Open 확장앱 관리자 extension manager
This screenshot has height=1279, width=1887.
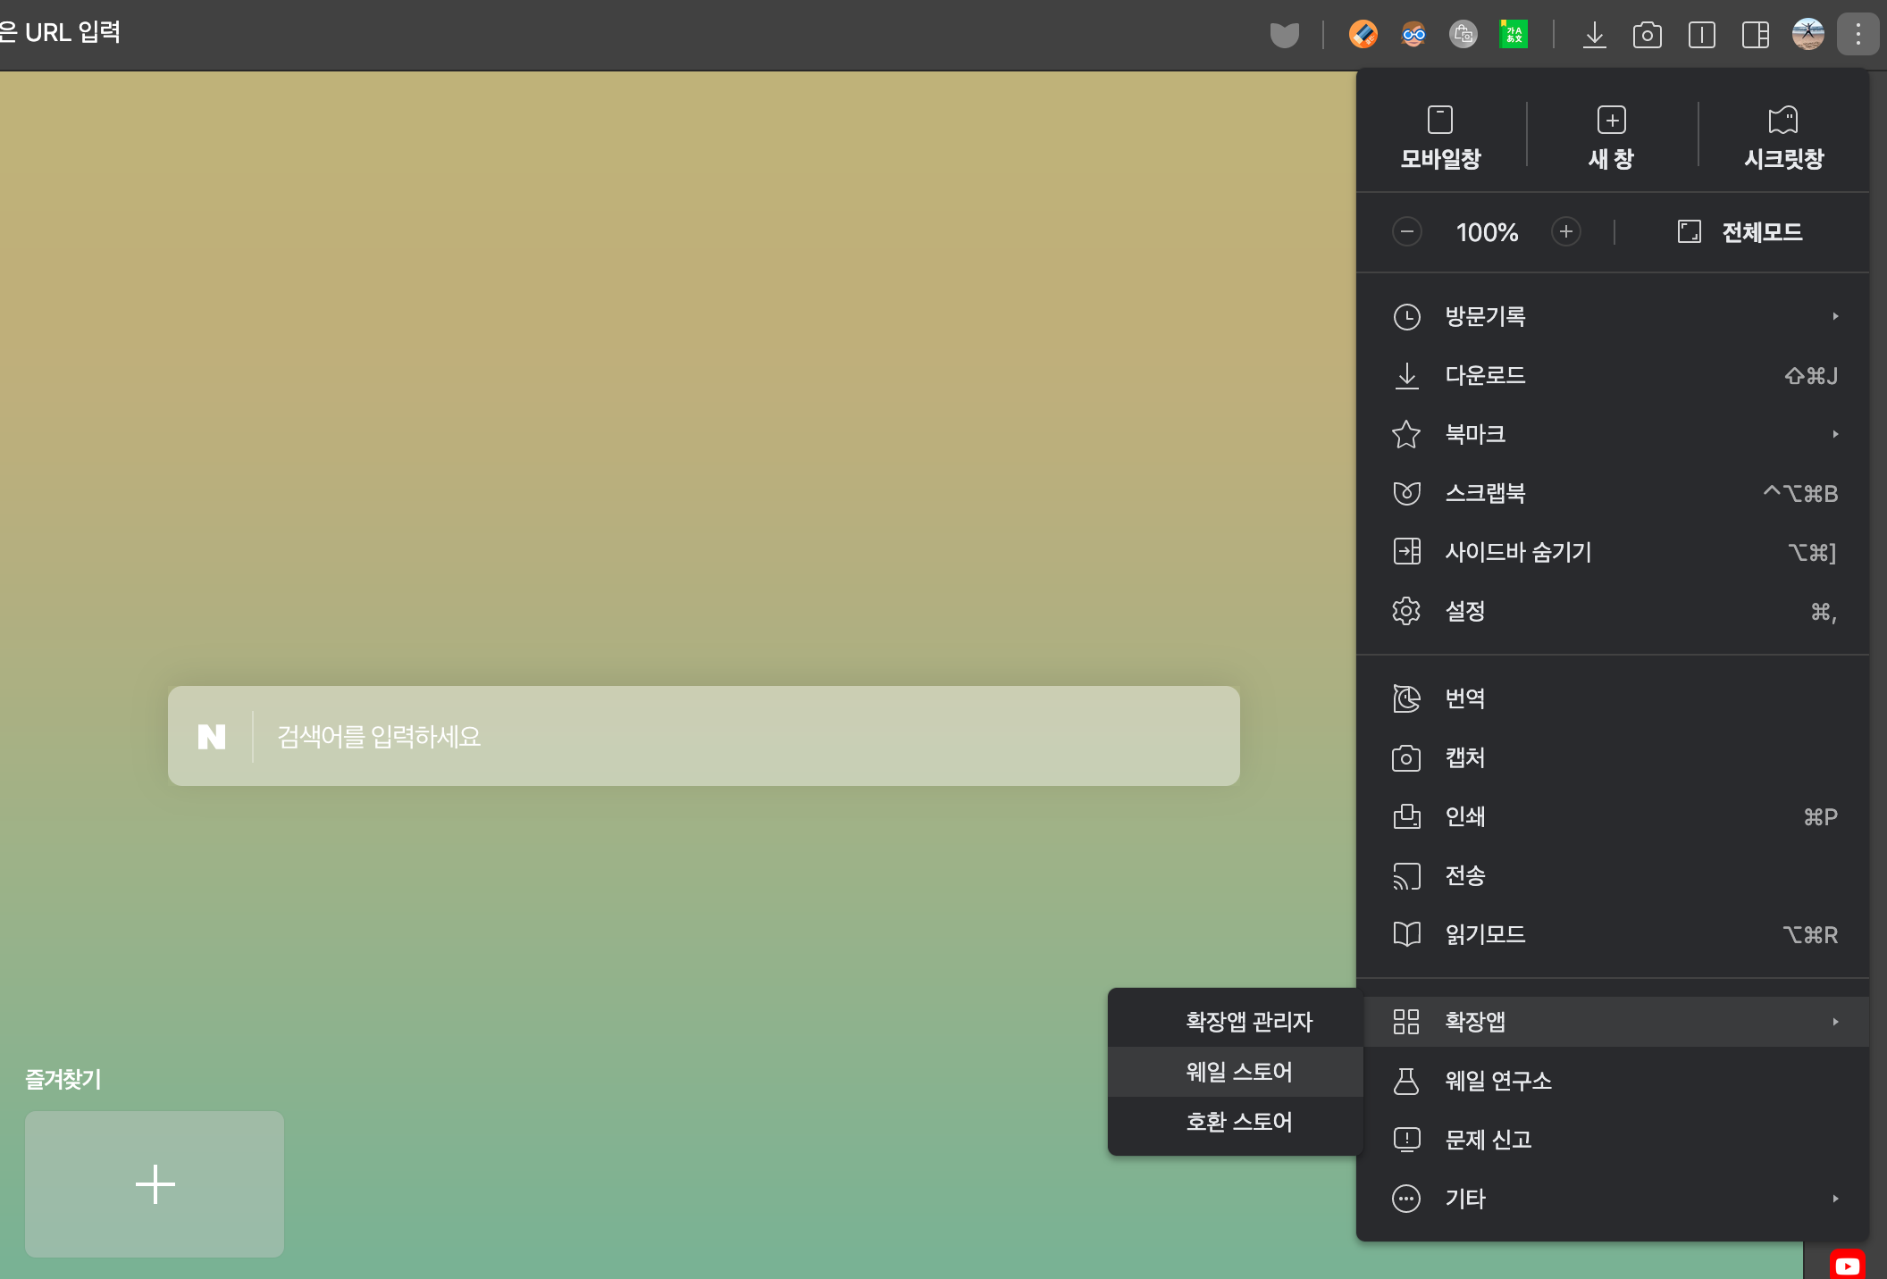click(x=1248, y=1022)
